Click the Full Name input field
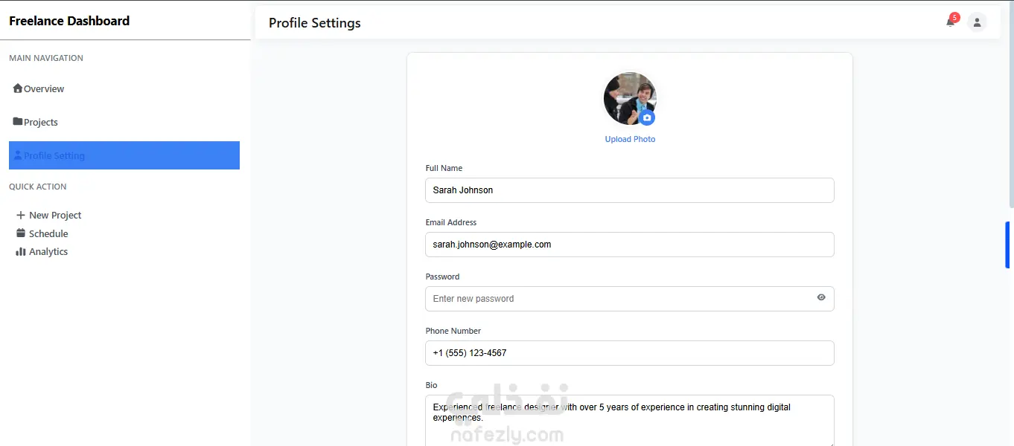Viewport: 1014px width, 446px height. 629,190
